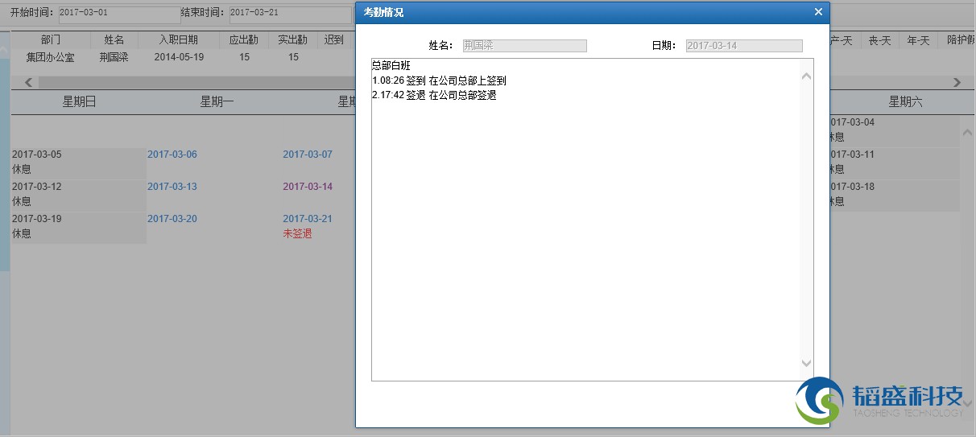
Task: Open attendance for 2017-03-06
Action: [x=172, y=155]
